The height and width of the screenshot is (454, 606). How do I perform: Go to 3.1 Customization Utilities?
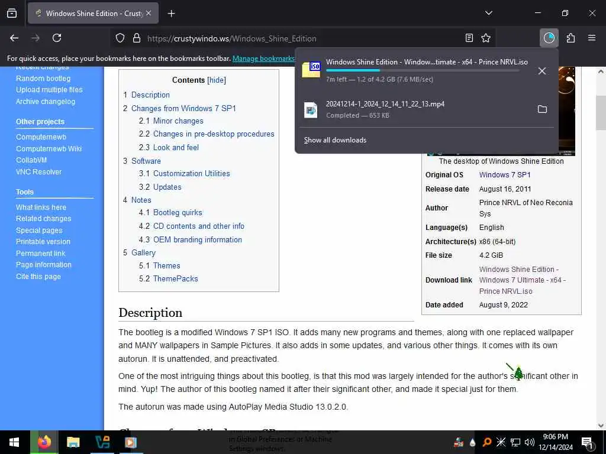pos(191,173)
